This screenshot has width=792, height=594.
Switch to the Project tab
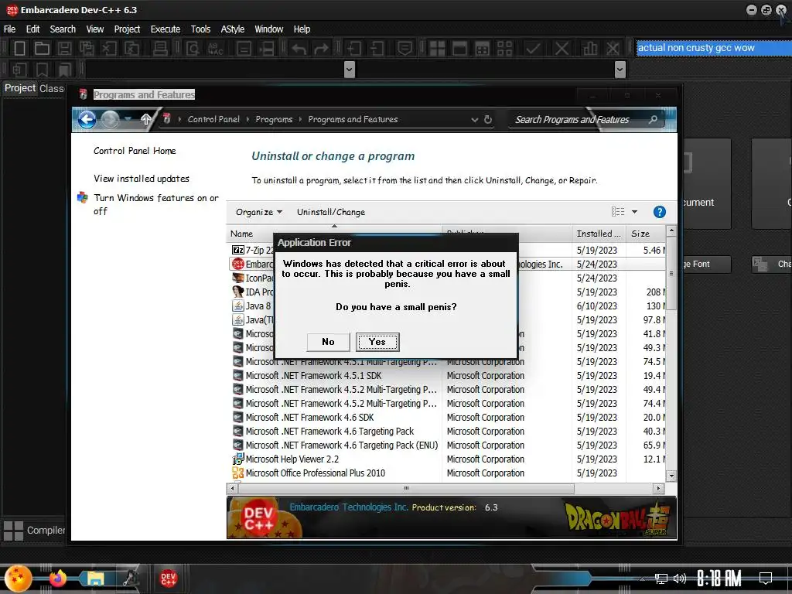coord(19,88)
